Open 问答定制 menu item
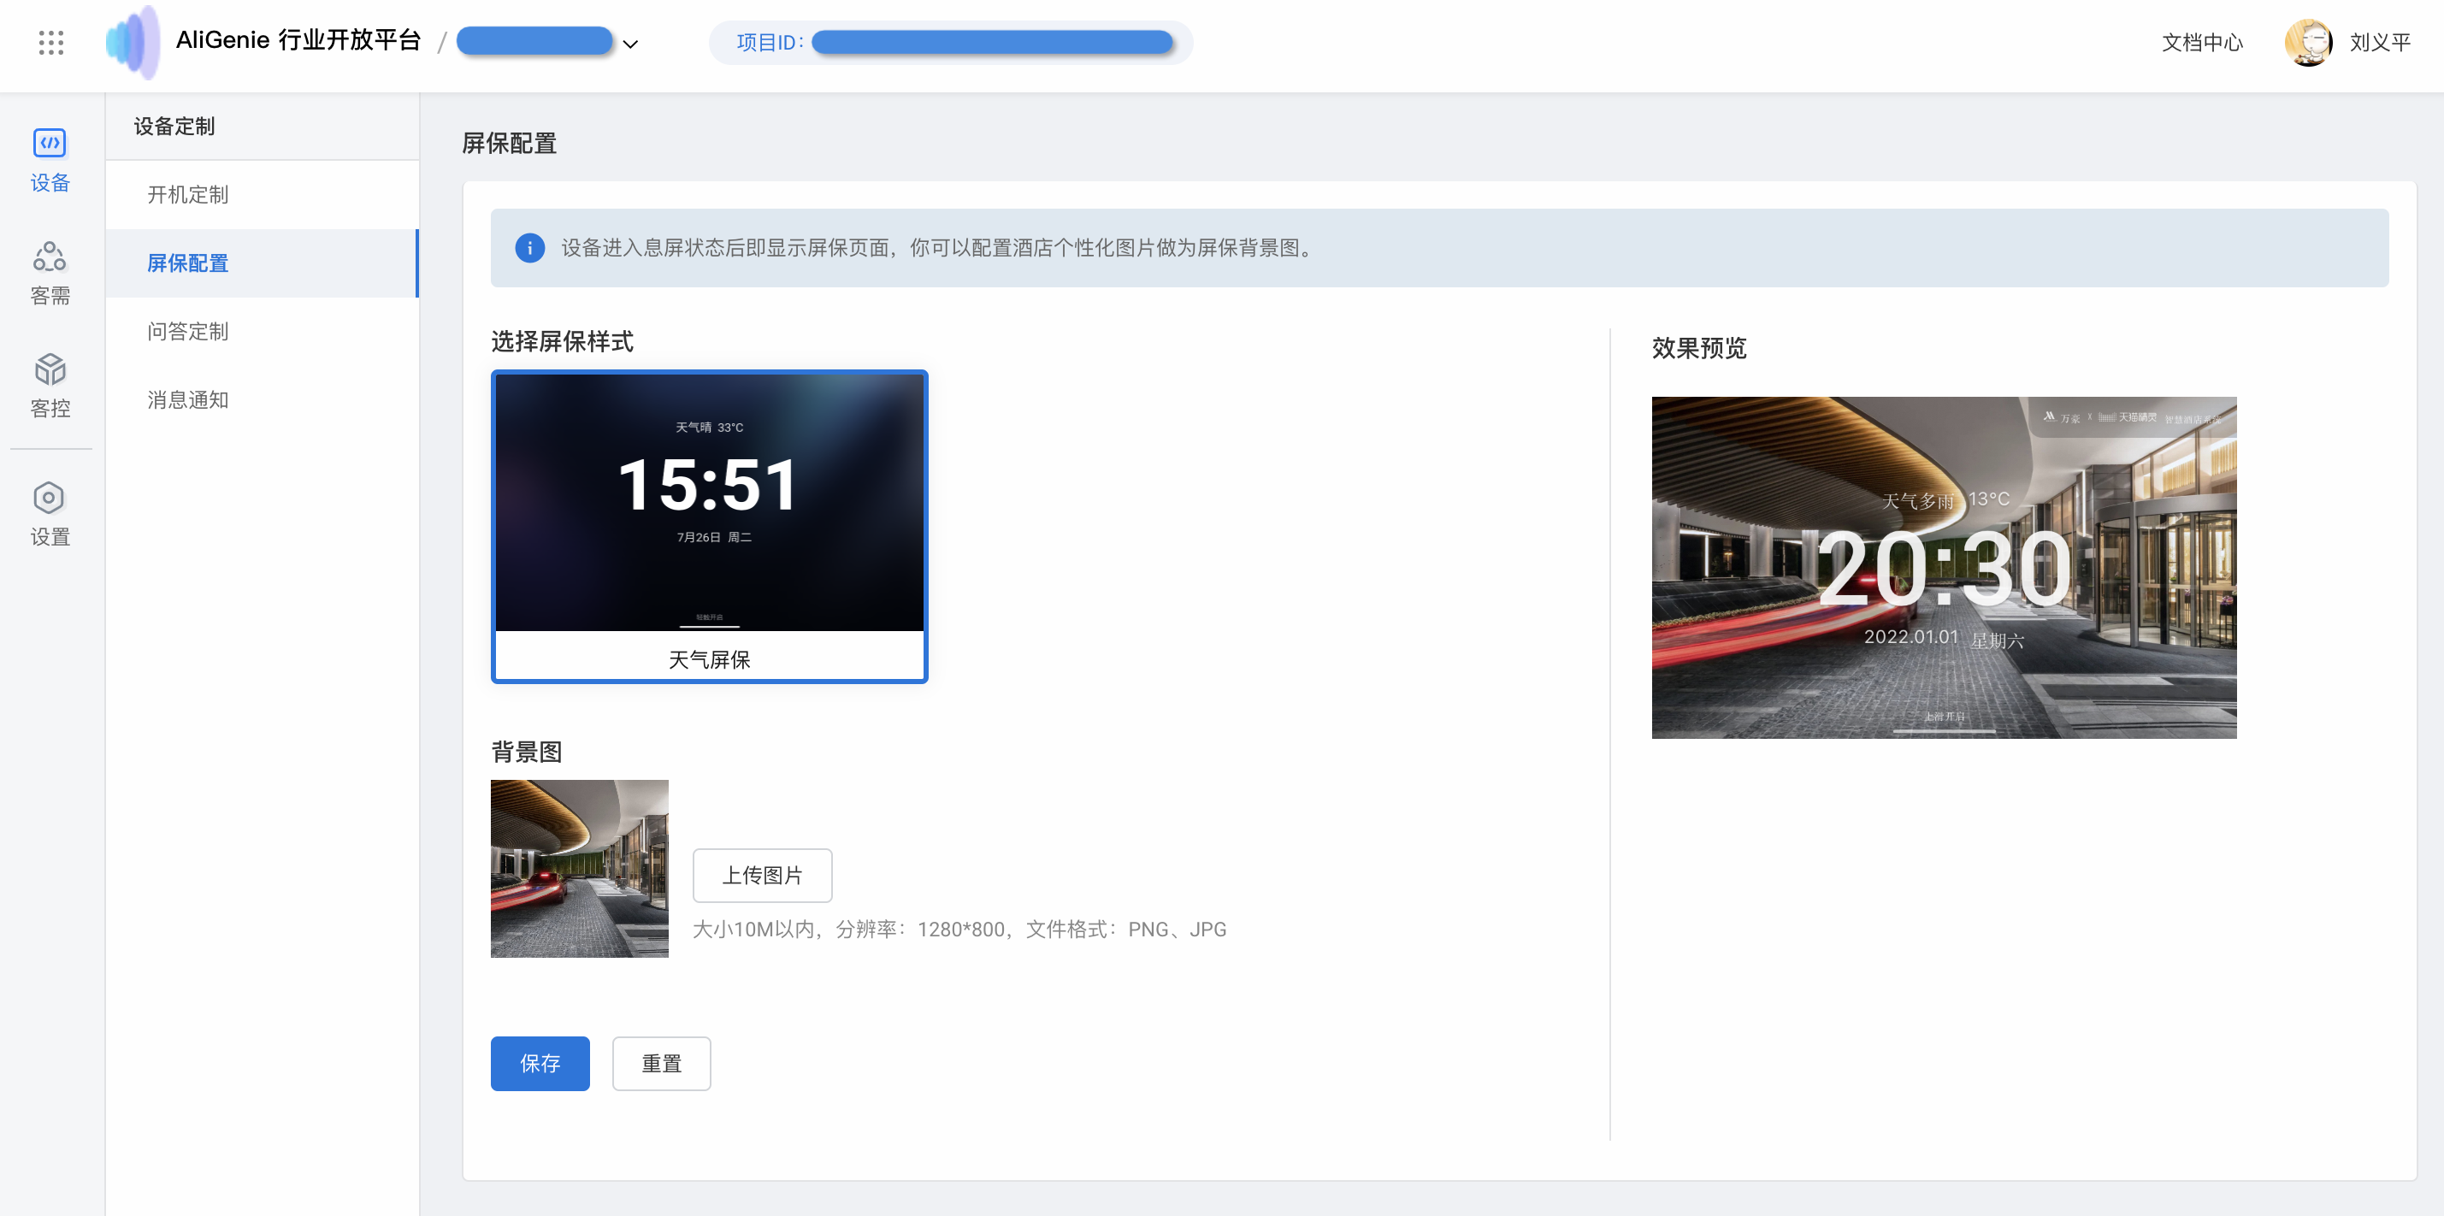Image resolution: width=2444 pixels, height=1216 pixels. tap(262, 331)
